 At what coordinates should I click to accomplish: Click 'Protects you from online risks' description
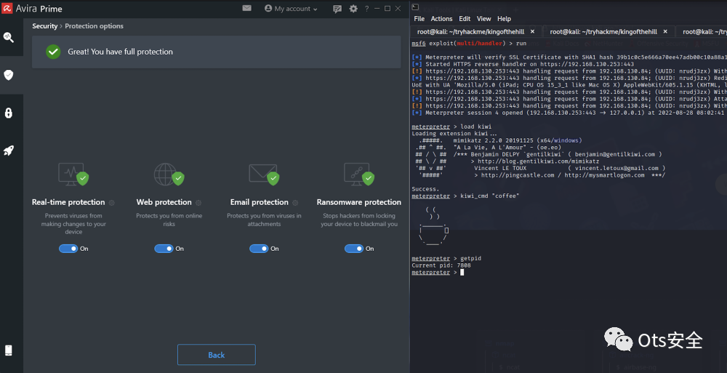click(169, 220)
